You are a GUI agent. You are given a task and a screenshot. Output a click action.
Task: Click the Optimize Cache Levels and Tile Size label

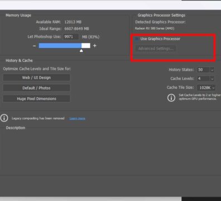(37, 69)
